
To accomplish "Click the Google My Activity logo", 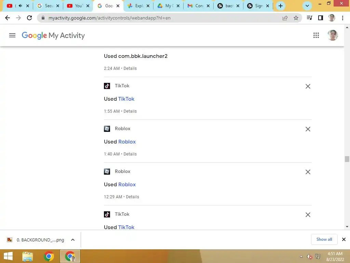I will pos(53,35).
